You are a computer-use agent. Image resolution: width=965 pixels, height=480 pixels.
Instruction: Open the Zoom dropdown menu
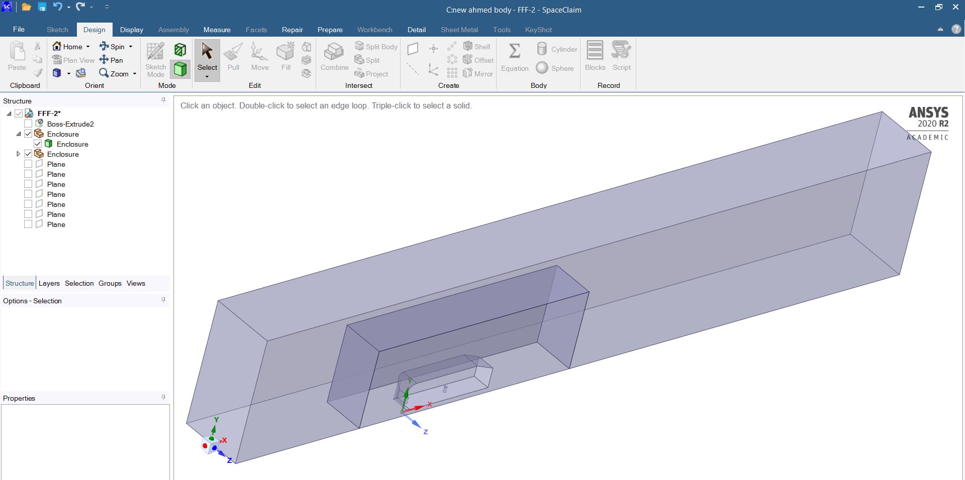coord(135,73)
